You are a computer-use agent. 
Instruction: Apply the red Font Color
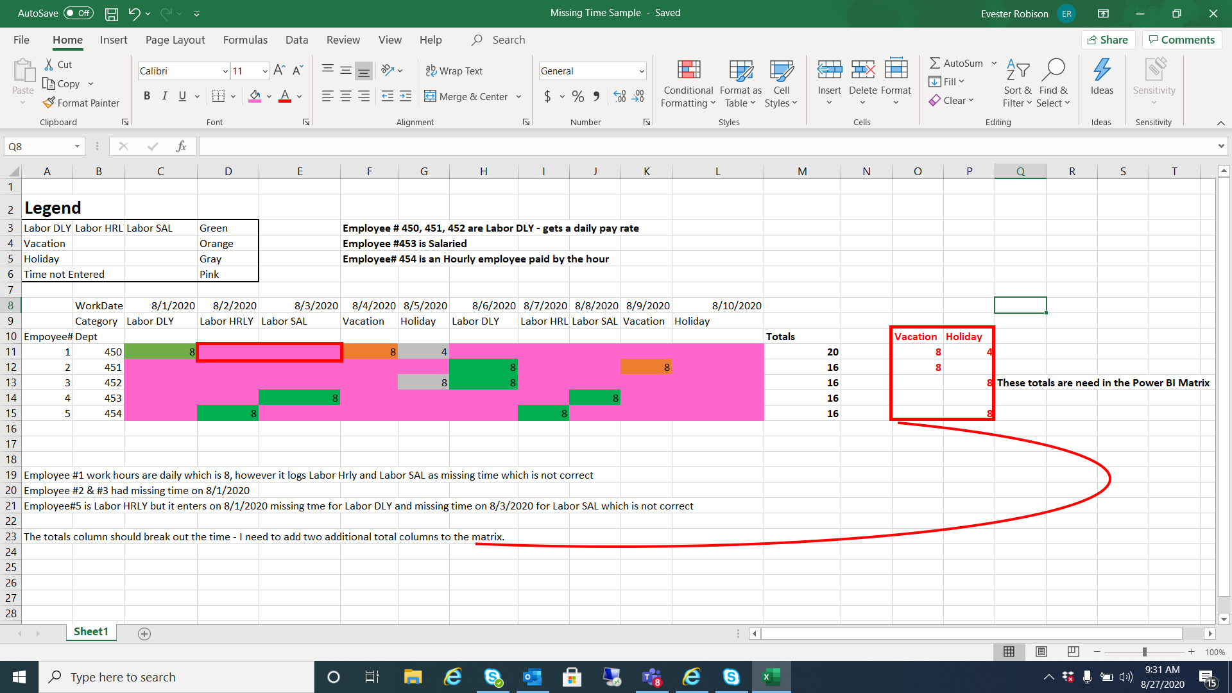pos(285,96)
